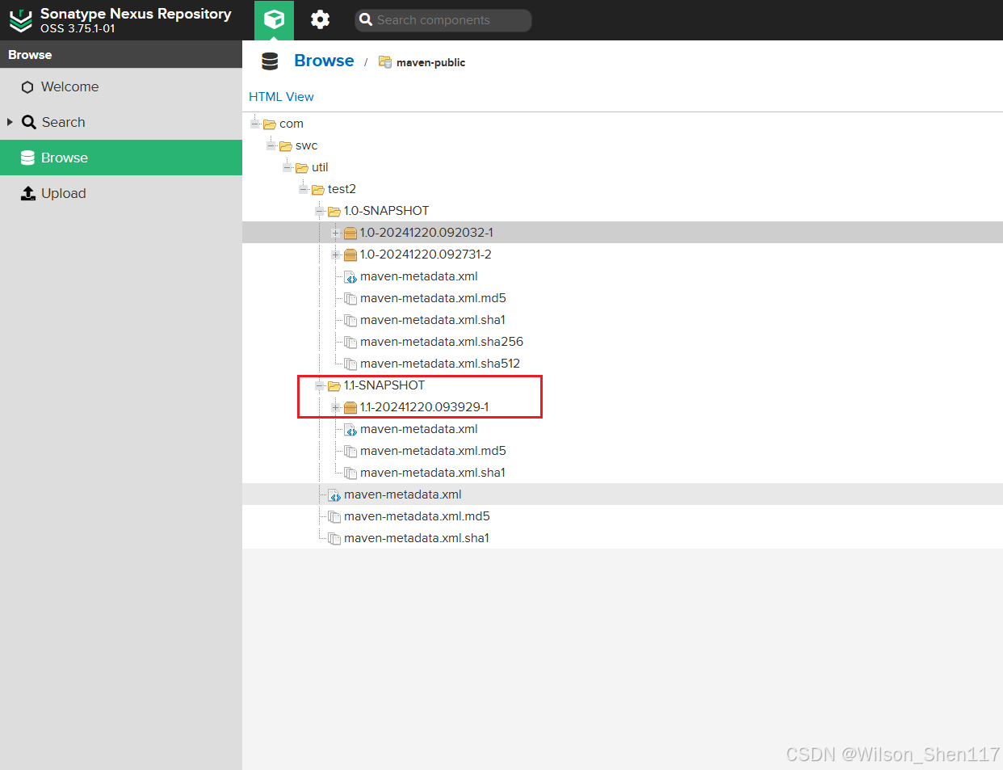1003x770 pixels.
Task: Collapse the test2 folder
Action: 304,188
